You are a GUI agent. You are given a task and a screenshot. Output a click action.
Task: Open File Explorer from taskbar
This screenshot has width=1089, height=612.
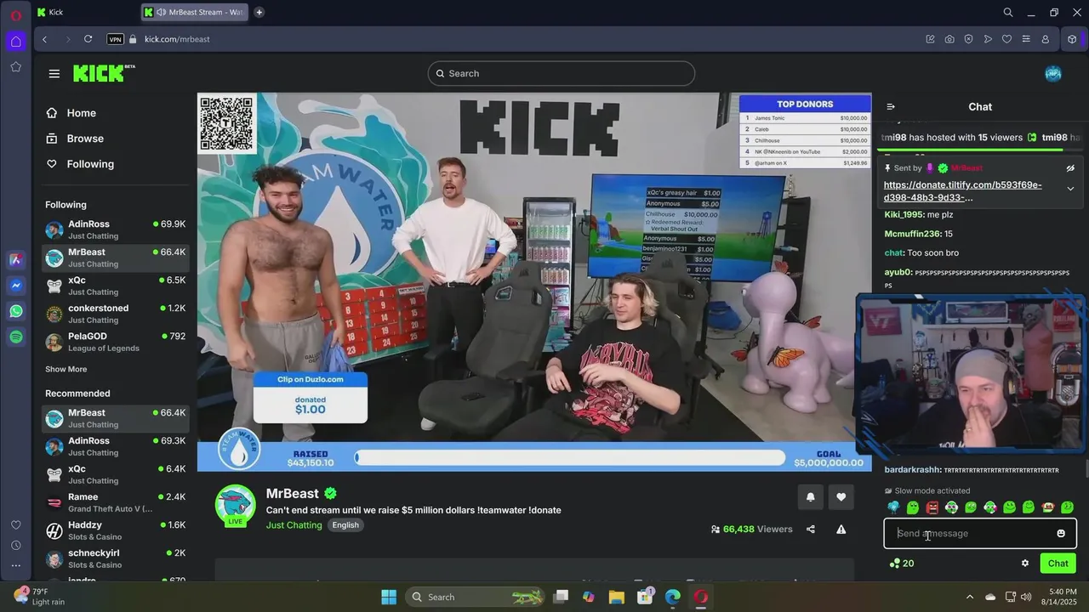[x=617, y=597]
